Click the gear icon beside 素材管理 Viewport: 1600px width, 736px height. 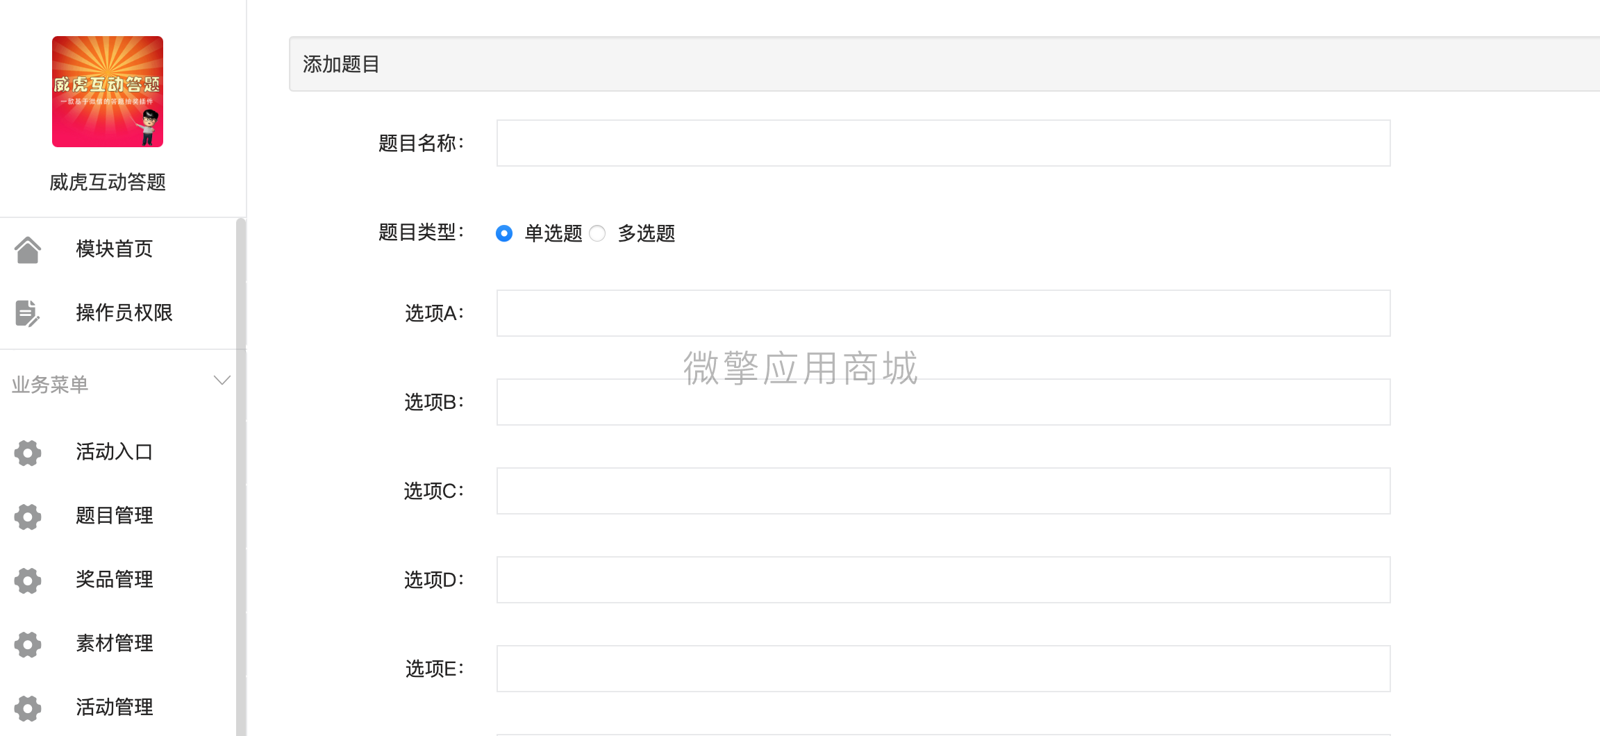[x=28, y=644]
